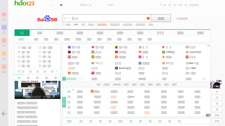
Task: Select the active green first main navigation tab
Action: 22,33
